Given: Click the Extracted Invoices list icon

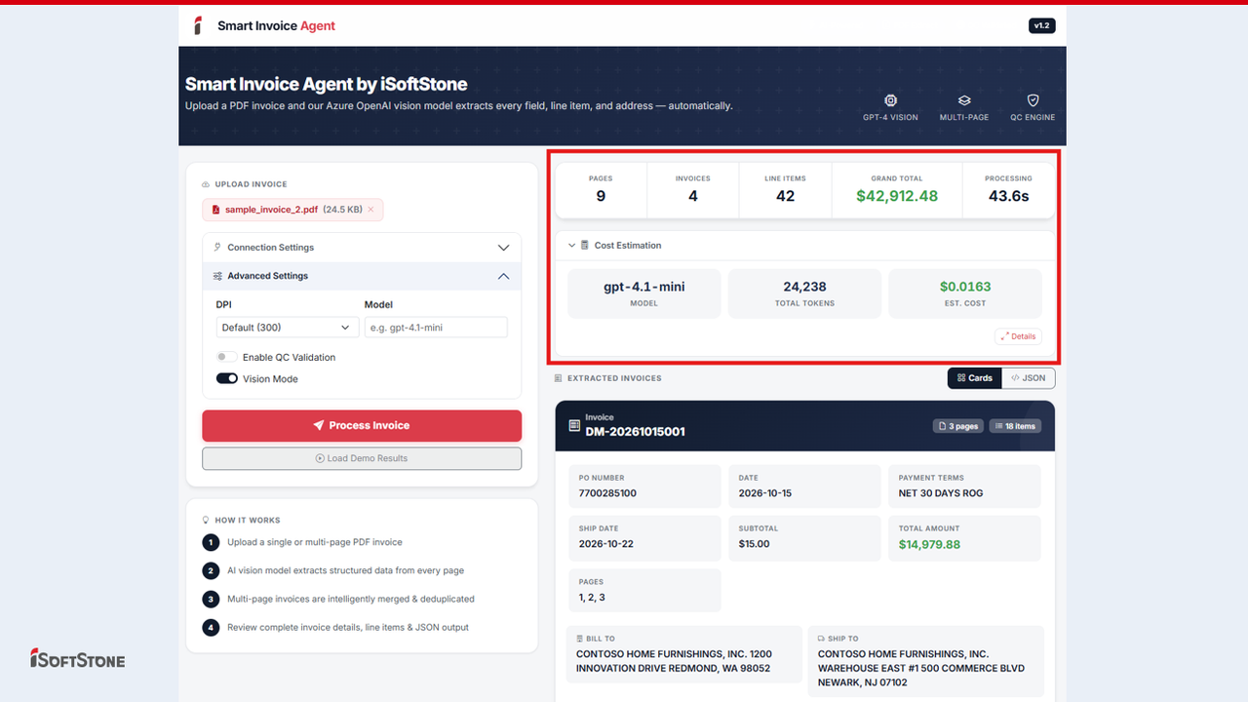Looking at the screenshot, I should 559,378.
